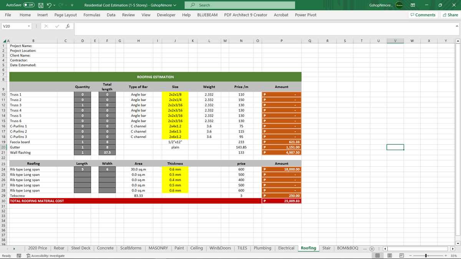Click vertical scrollbar down arrow
The height and width of the screenshot is (259, 461).
[458, 243]
